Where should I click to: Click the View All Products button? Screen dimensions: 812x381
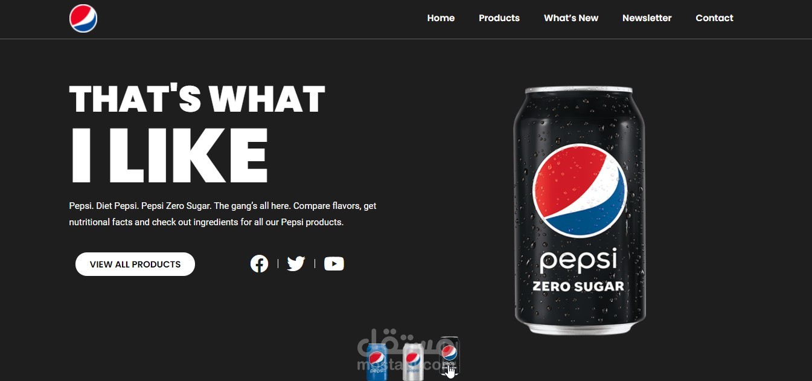(x=135, y=264)
